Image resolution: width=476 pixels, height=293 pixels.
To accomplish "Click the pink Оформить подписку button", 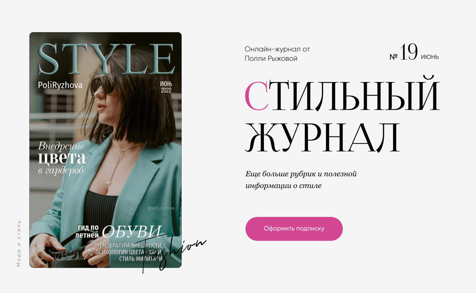I will coord(294,229).
